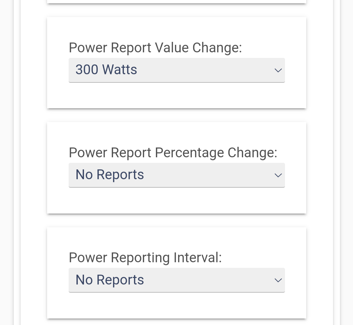Screen dimensions: 353x325
Task: Click the word 'Watts' in the first select
Action: tap(120, 69)
